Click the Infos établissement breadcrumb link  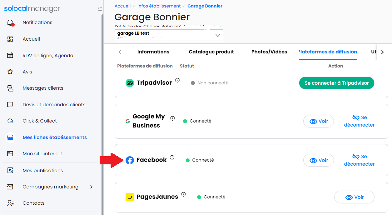159,6
